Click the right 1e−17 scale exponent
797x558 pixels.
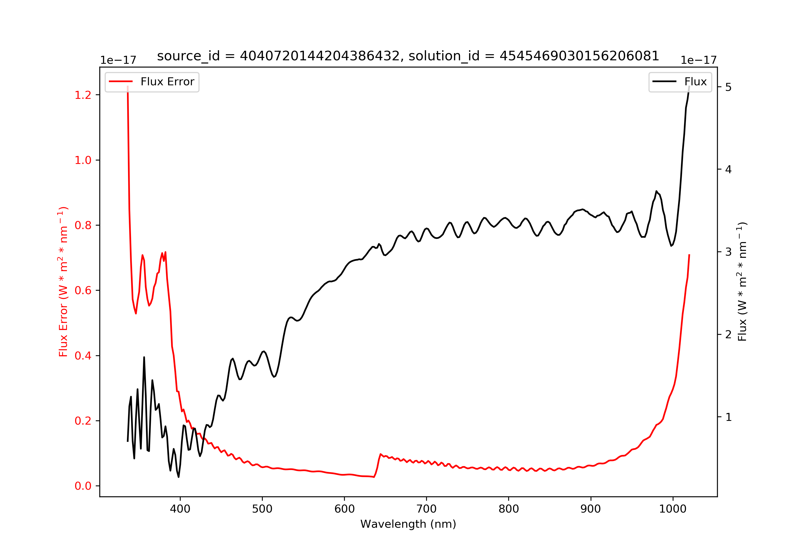699,60
